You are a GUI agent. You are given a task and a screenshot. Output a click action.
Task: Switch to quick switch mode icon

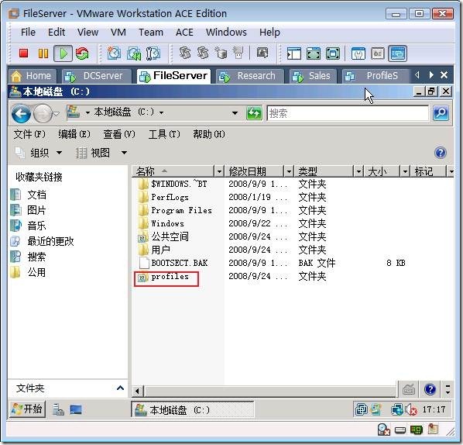tap(314, 53)
